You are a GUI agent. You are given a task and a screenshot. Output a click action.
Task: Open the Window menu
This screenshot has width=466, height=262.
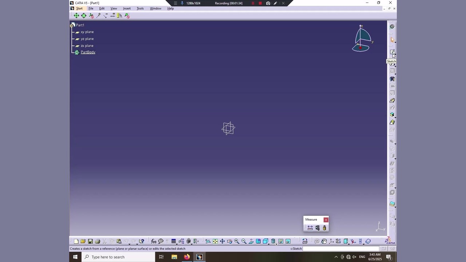point(155,8)
